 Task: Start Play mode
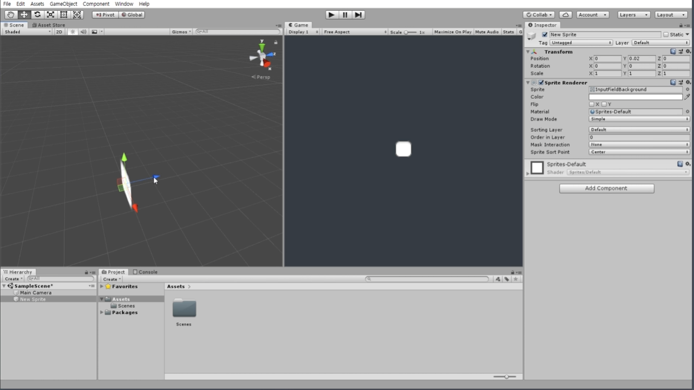tap(332, 15)
